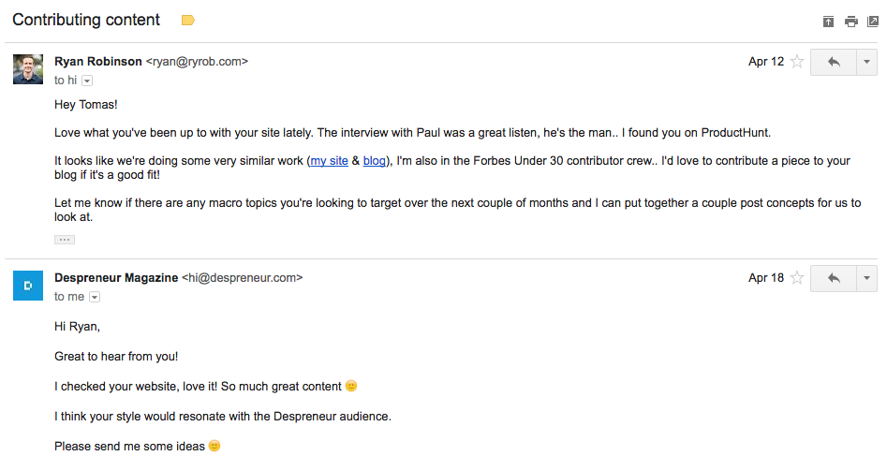Click Ryan Robinson's profile photo
Image resolution: width=887 pixels, height=456 pixels.
(x=28, y=69)
